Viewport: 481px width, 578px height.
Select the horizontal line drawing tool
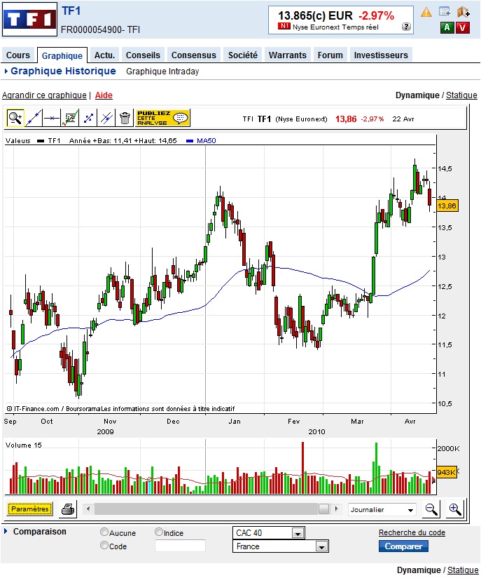click(52, 119)
